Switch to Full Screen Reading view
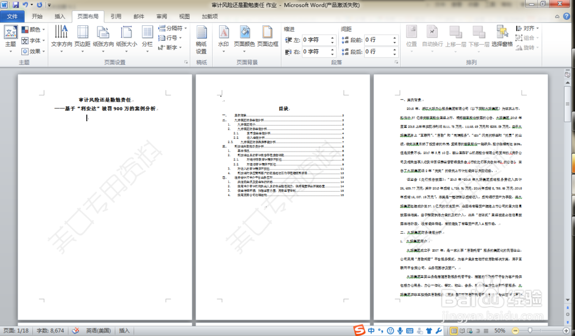Image resolution: width=575 pixels, height=336 pixels. pyautogui.click(x=462, y=330)
